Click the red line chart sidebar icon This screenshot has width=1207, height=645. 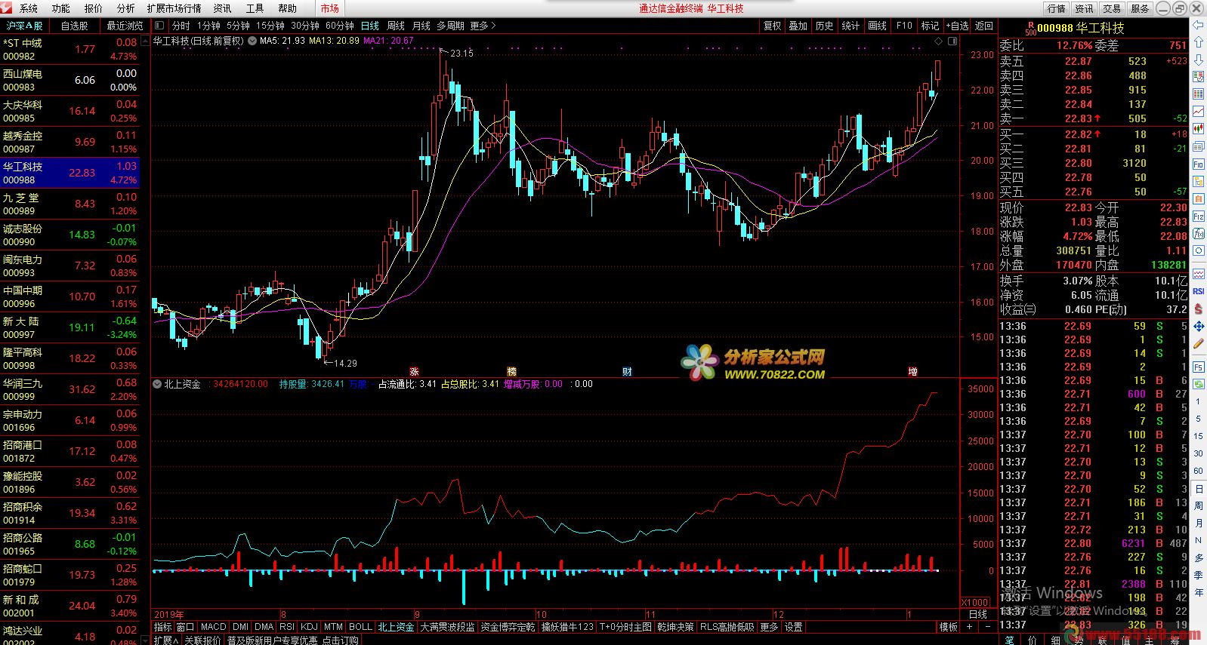(1198, 112)
